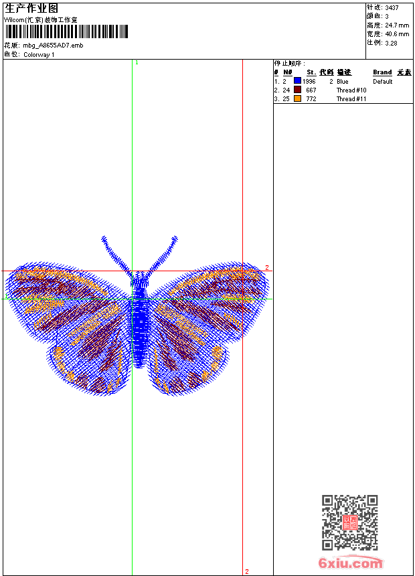Click the stitch count 1996 cell

tap(309, 82)
